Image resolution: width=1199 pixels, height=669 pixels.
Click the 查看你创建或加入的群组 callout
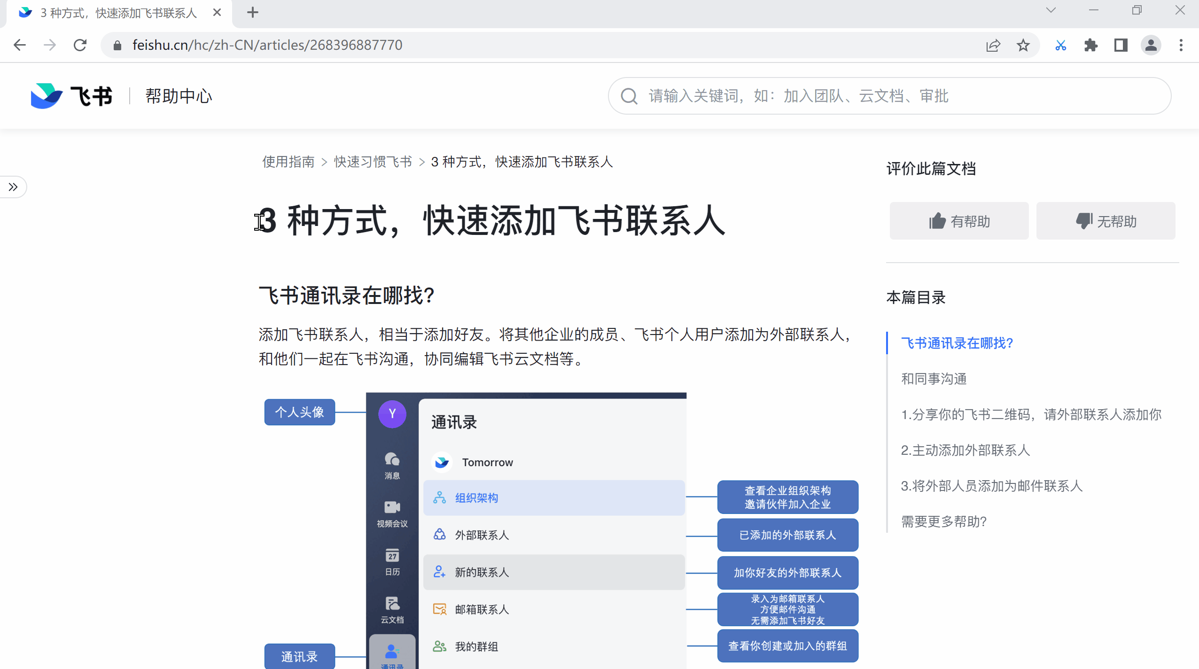pos(787,646)
